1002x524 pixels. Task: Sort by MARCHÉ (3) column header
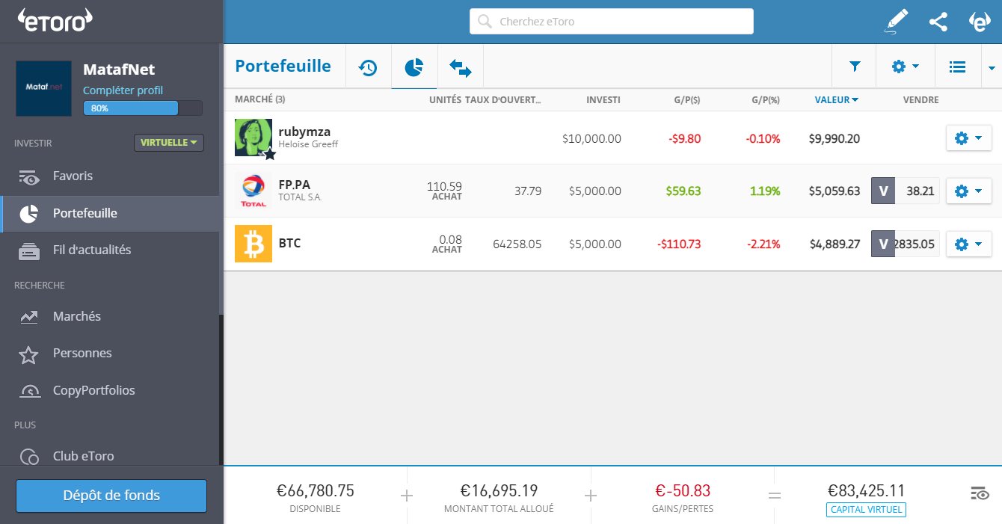point(259,99)
